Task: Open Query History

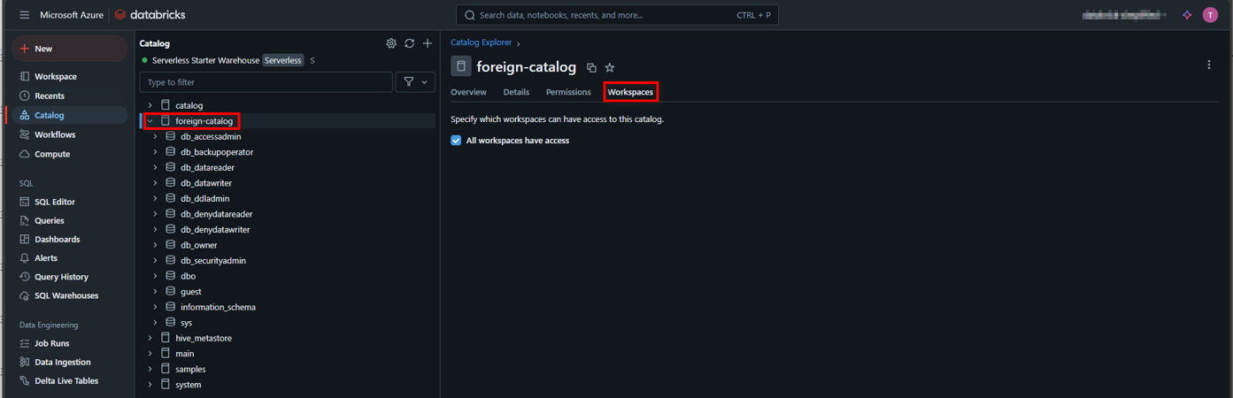Action: point(70,277)
